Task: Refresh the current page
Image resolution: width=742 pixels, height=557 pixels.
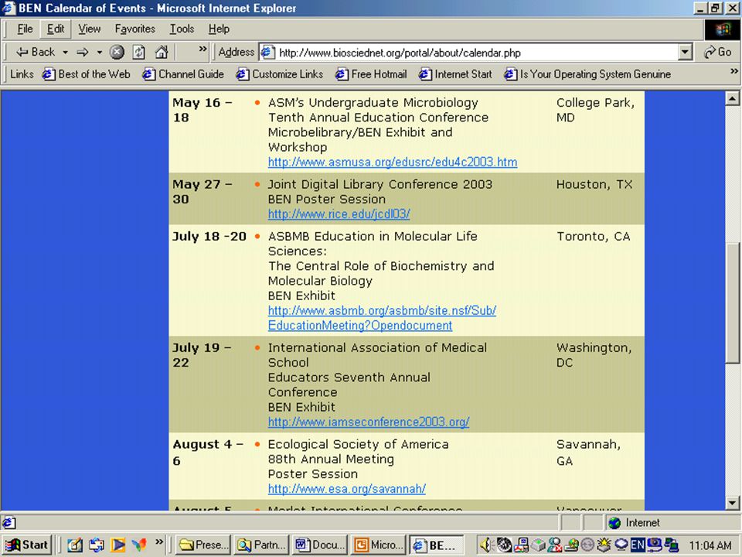Action: pyautogui.click(x=138, y=52)
